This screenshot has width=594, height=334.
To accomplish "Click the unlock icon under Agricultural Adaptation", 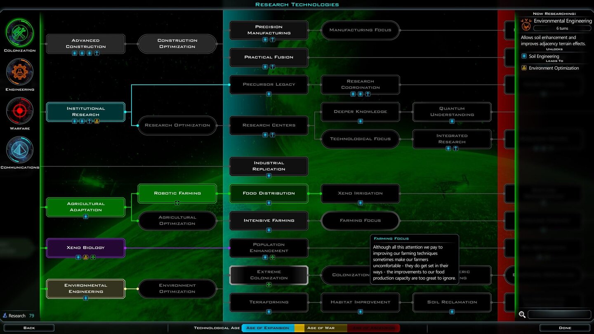I will 86,216.
